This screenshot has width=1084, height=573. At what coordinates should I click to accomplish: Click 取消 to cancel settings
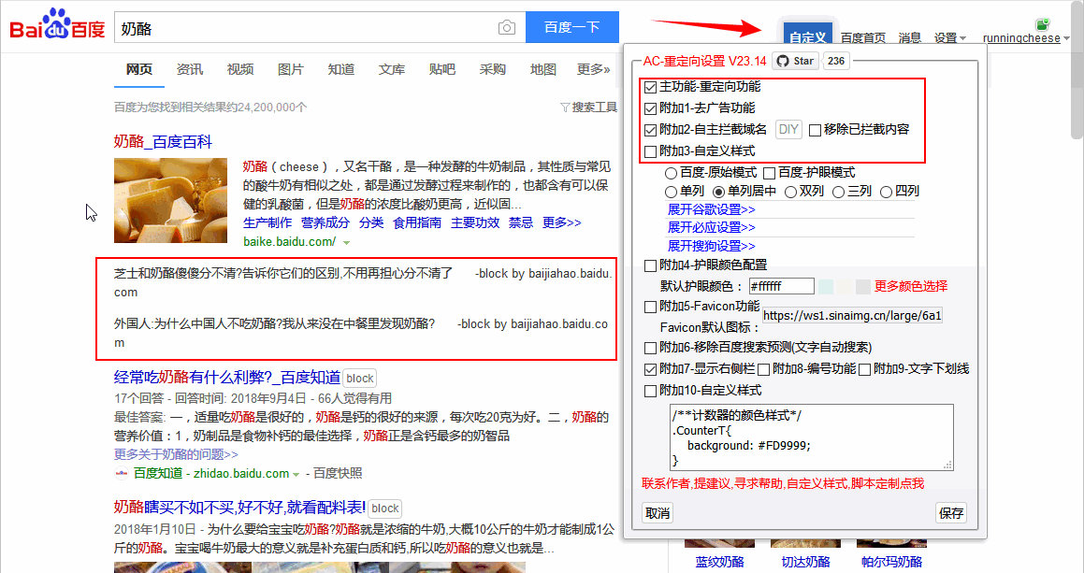pyautogui.click(x=658, y=513)
